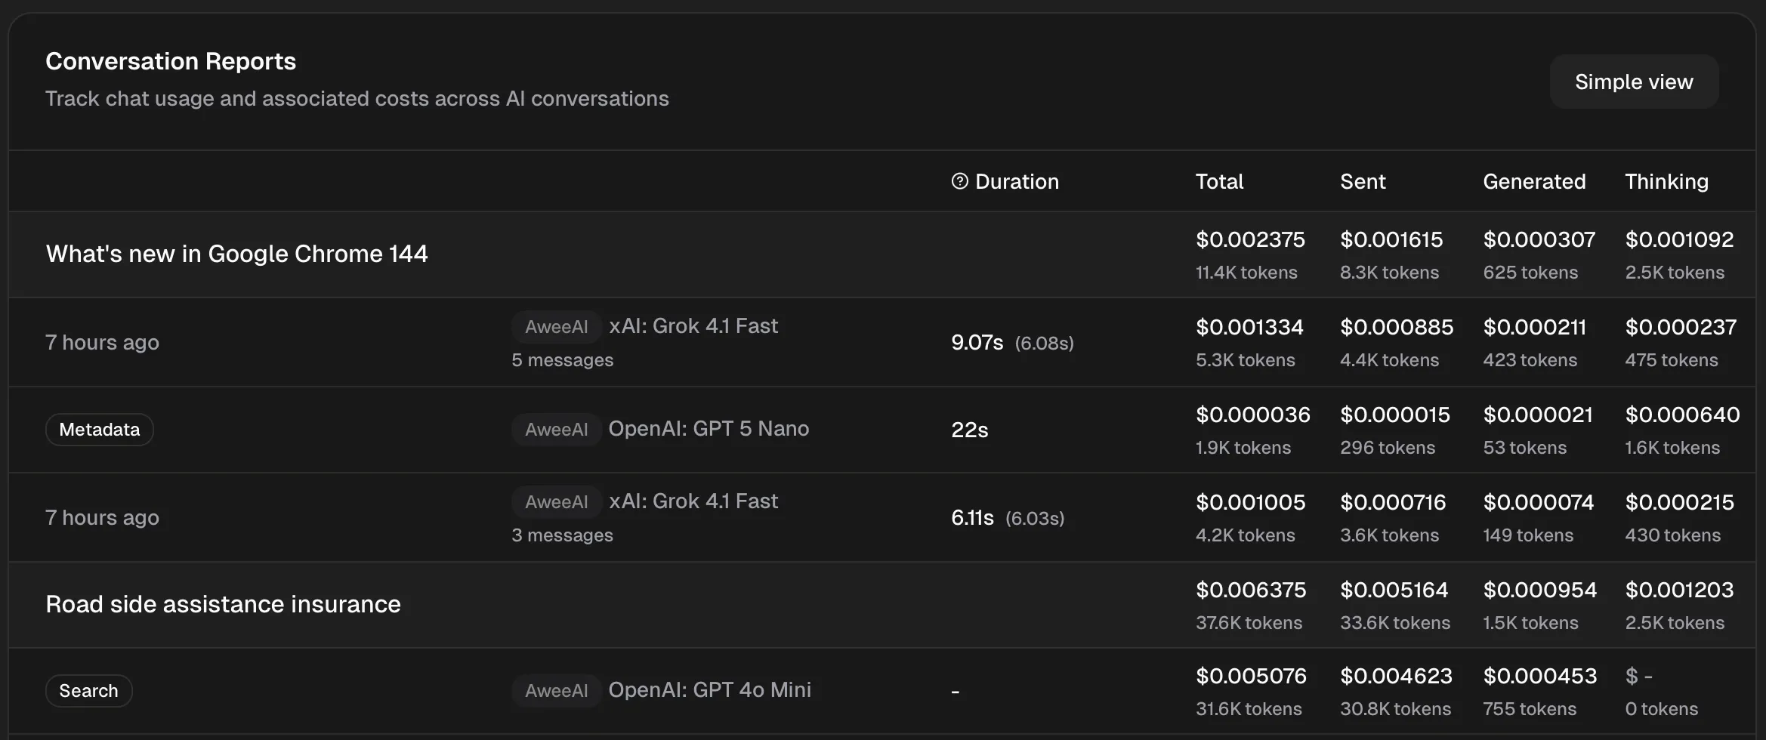
Task: Click the Sent column header
Action: click(x=1362, y=181)
